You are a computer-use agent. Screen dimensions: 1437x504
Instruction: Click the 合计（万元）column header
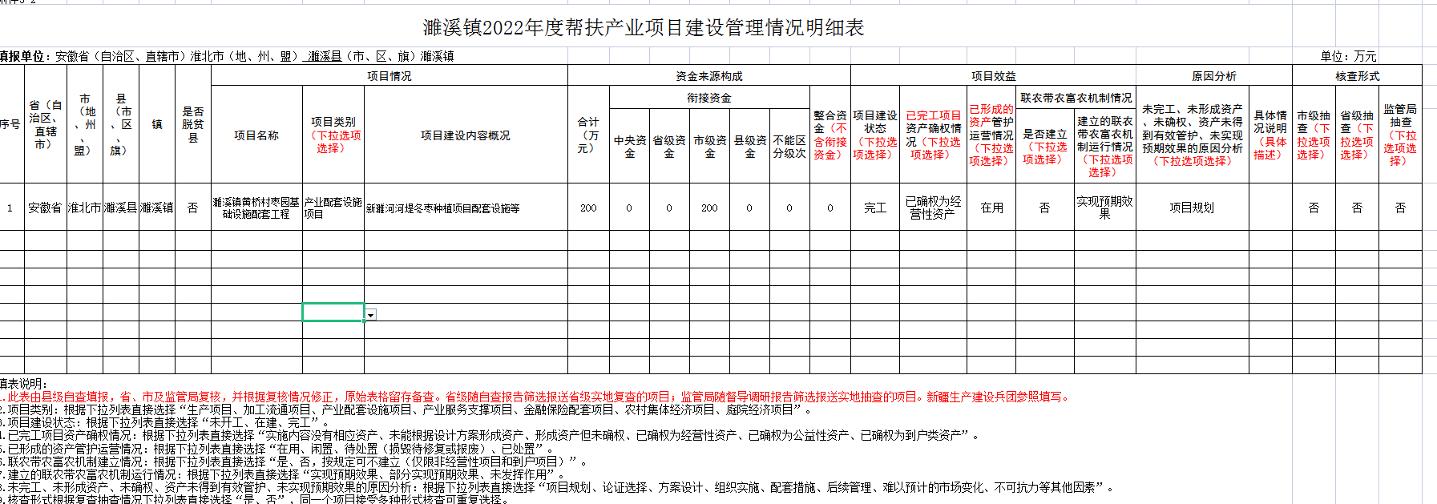(588, 135)
